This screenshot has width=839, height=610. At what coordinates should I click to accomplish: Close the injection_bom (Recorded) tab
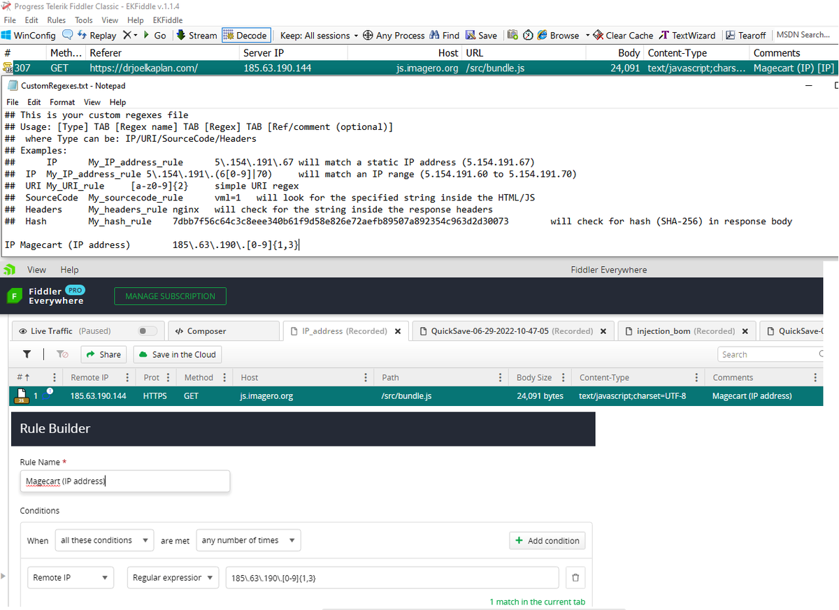pos(745,331)
